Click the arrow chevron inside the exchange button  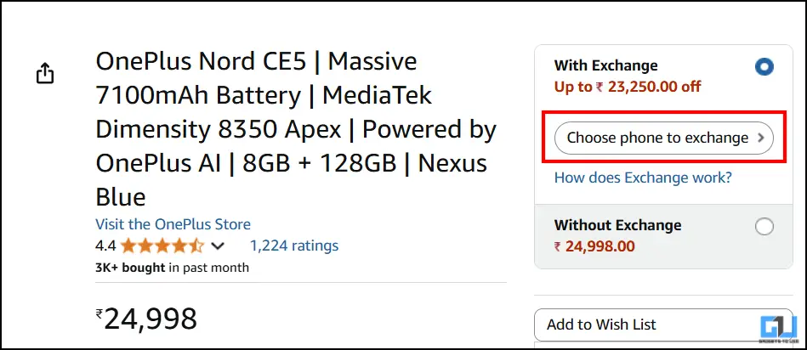[761, 138]
